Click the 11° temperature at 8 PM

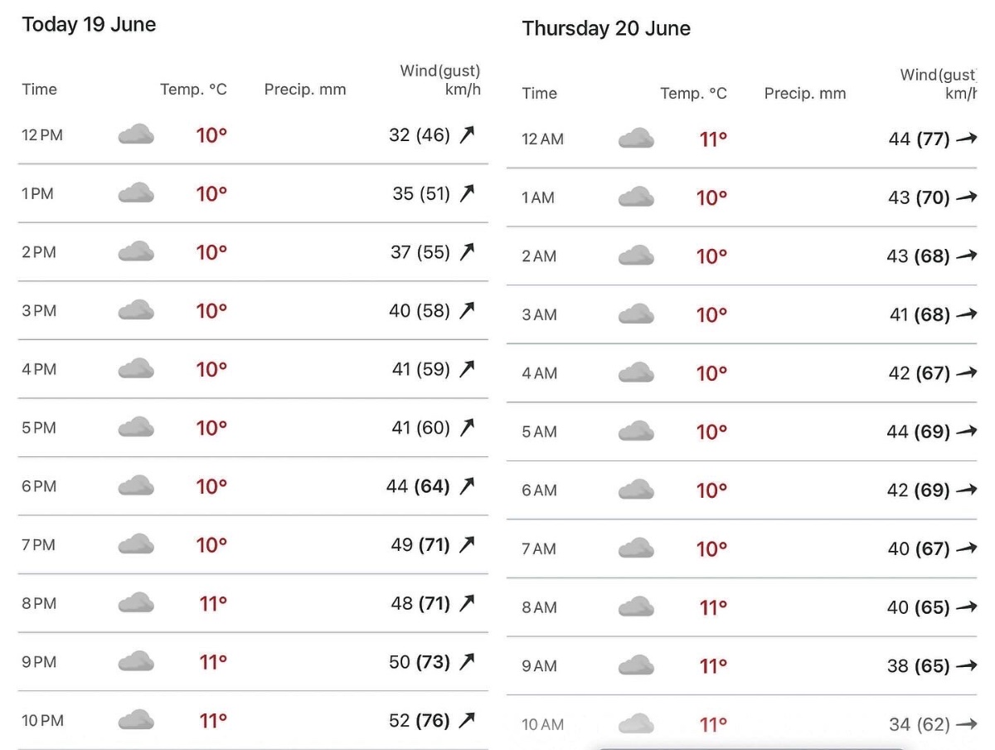tap(213, 603)
